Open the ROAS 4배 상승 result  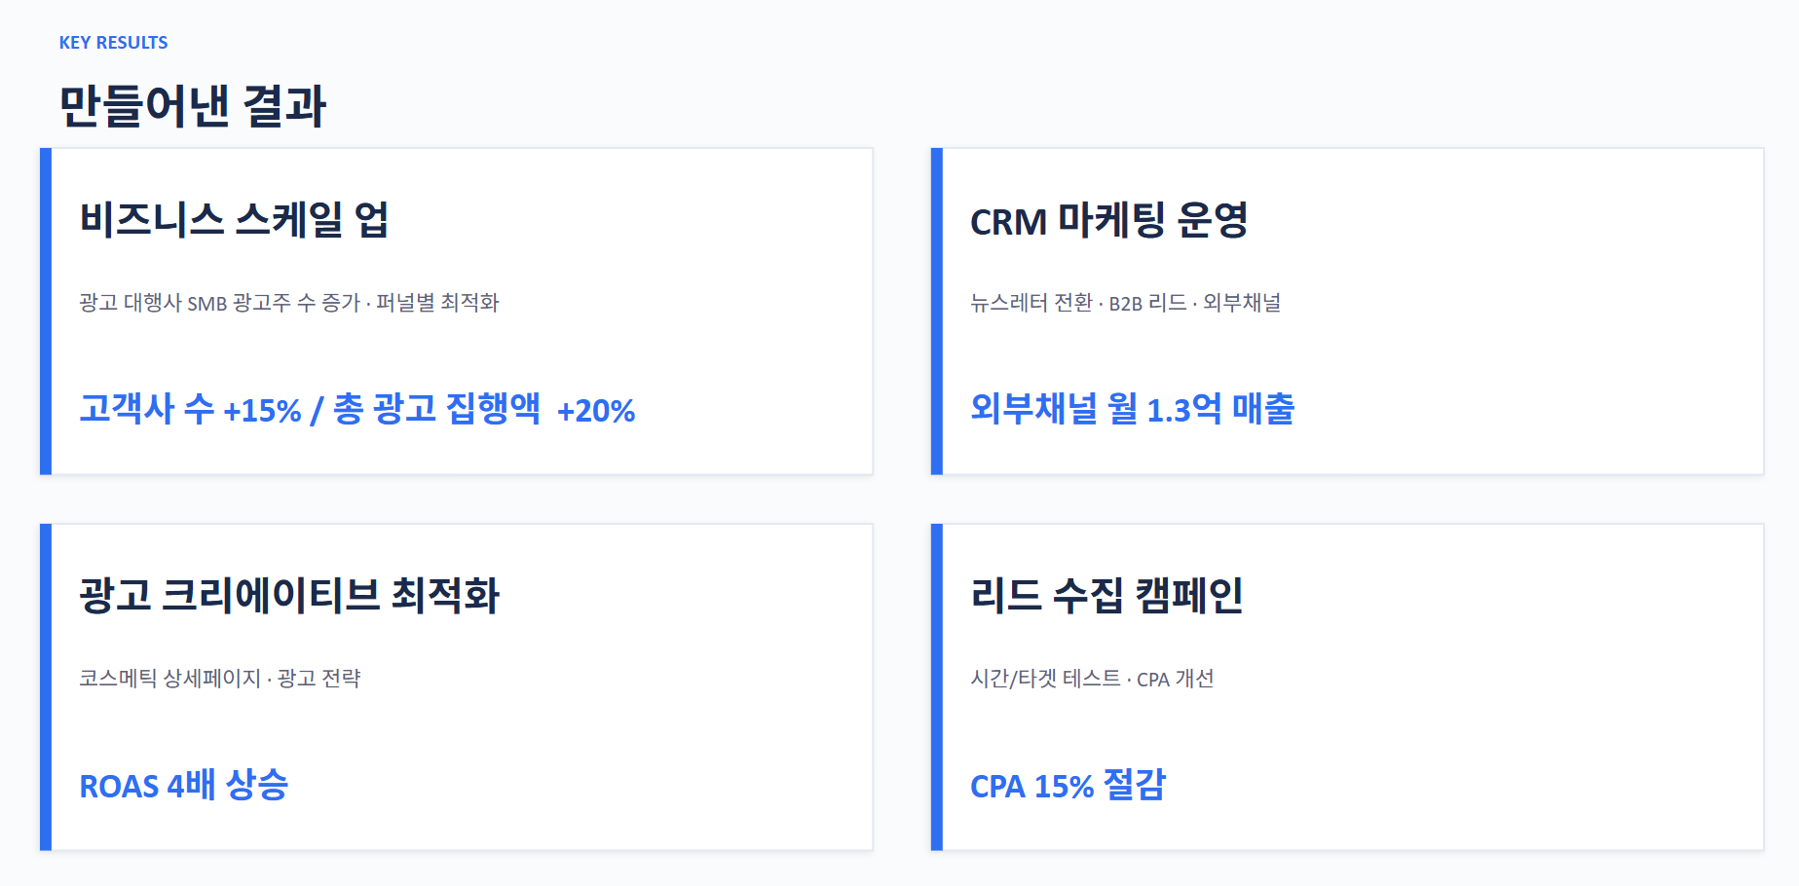point(184,786)
